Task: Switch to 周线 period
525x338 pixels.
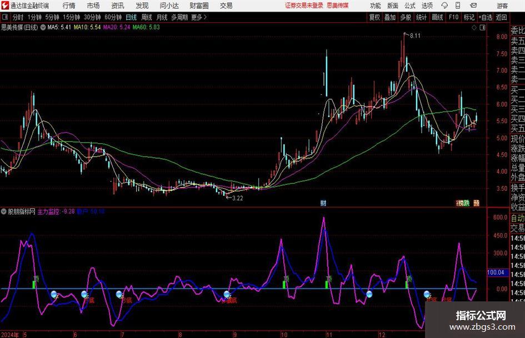Action: click(146, 17)
